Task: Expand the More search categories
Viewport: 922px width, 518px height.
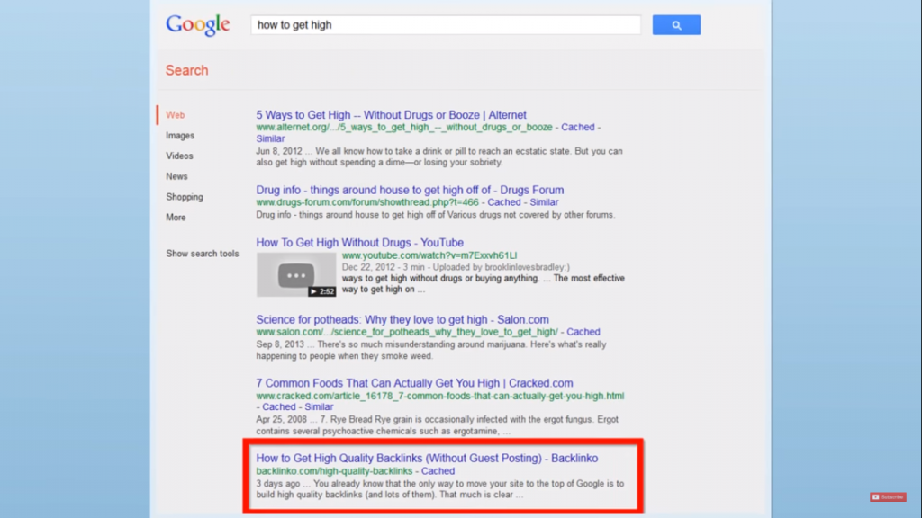Action: (x=176, y=218)
